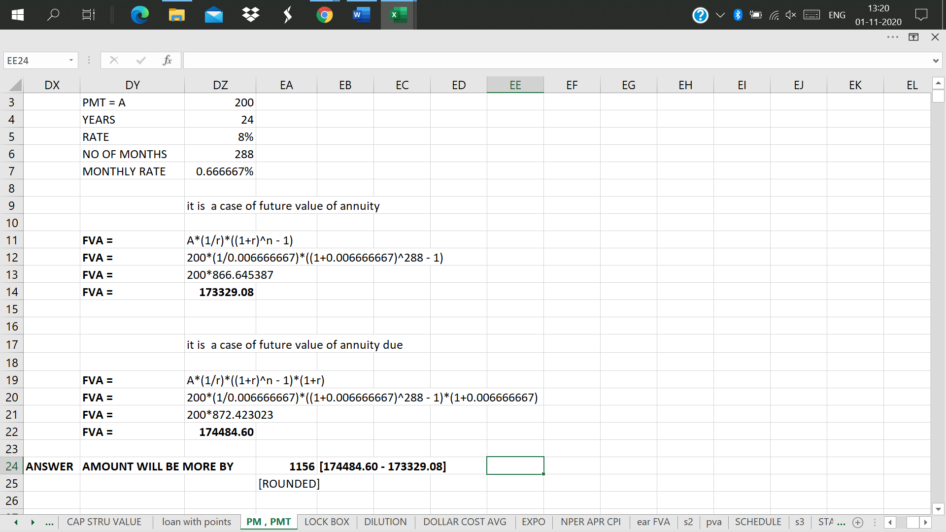This screenshot has height=532, width=946.
Task: Click the Insert Function fx icon
Action: 167,60
